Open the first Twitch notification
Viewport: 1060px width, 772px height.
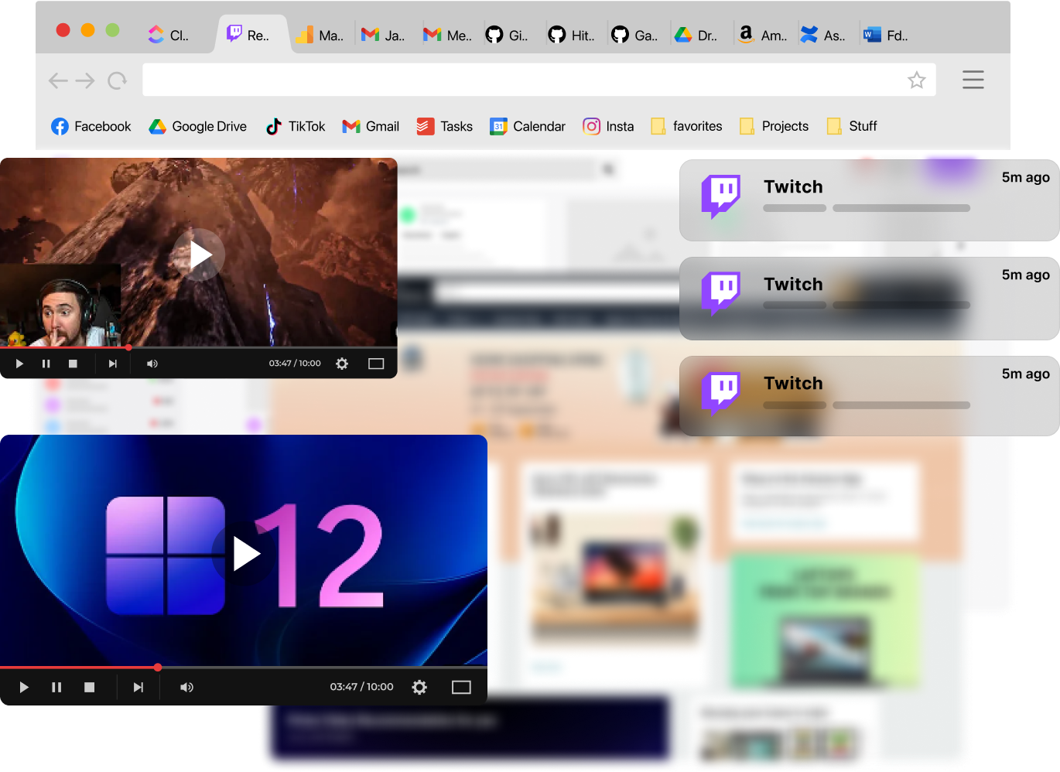point(869,200)
